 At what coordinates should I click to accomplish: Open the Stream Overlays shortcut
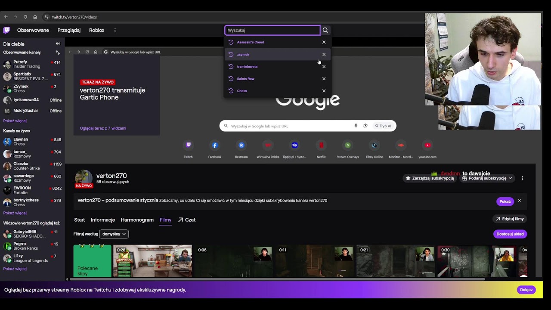348,146
